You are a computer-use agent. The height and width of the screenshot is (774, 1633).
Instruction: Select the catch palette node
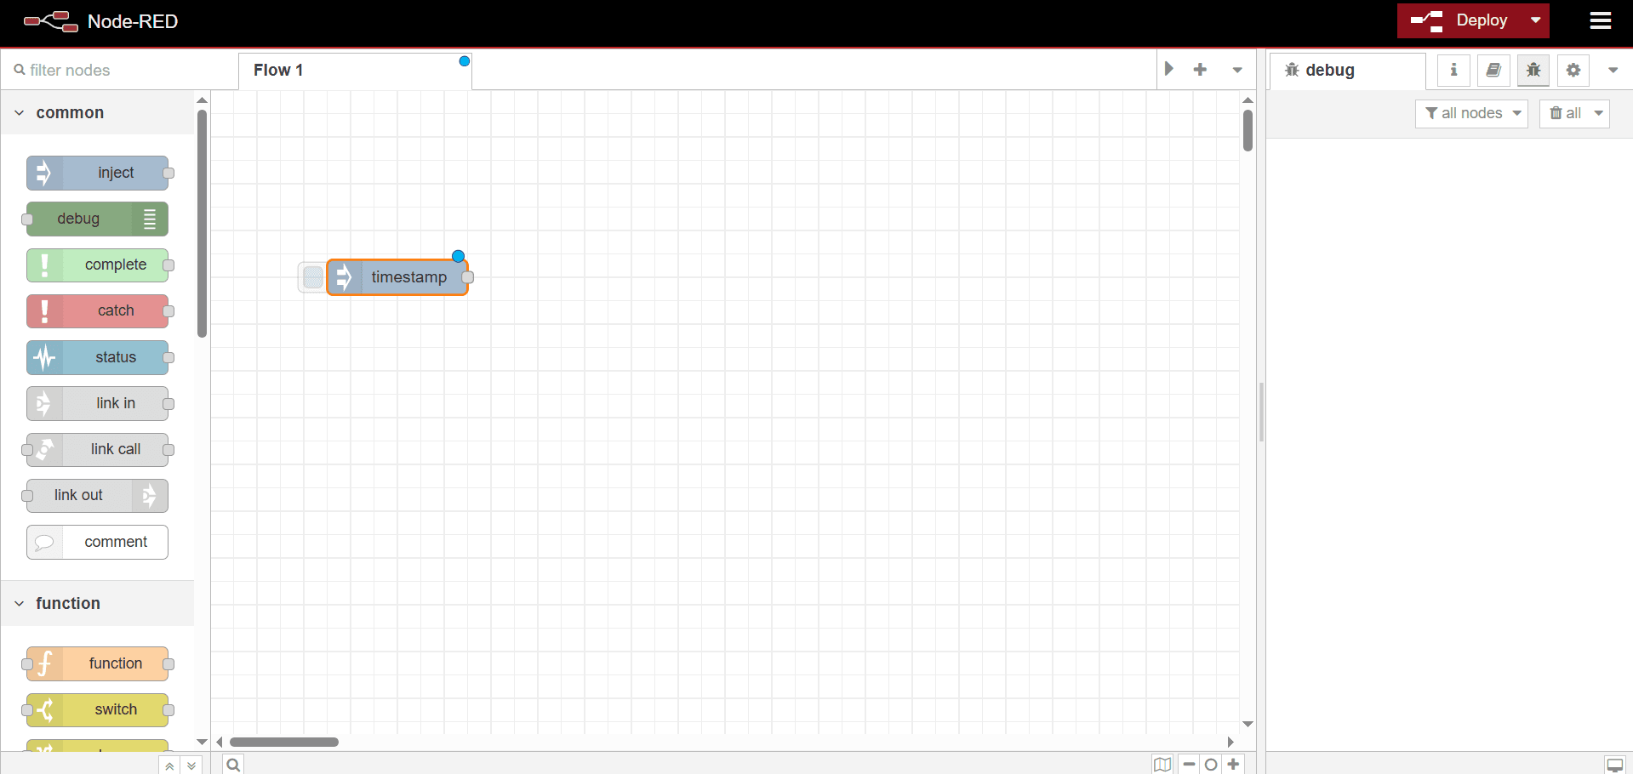click(x=98, y=310)
